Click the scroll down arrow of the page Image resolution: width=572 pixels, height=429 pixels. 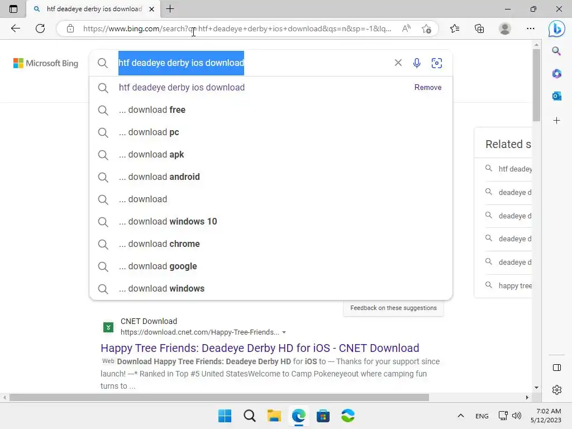pos(536,388)
